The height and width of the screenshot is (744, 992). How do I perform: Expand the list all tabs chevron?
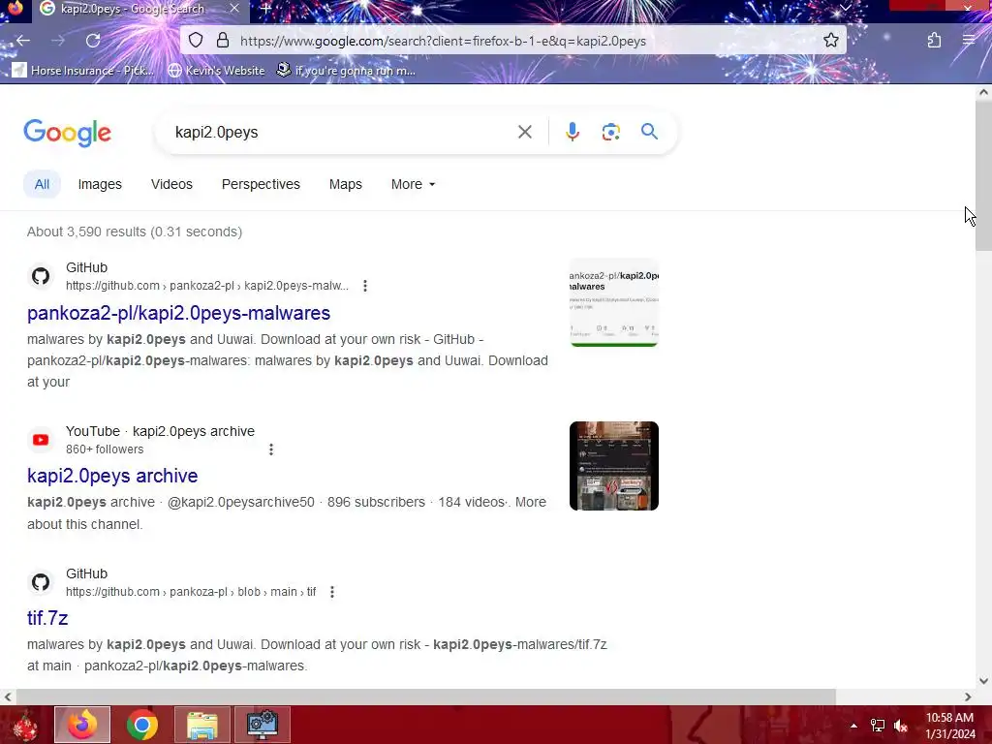(x=845, y=8)
